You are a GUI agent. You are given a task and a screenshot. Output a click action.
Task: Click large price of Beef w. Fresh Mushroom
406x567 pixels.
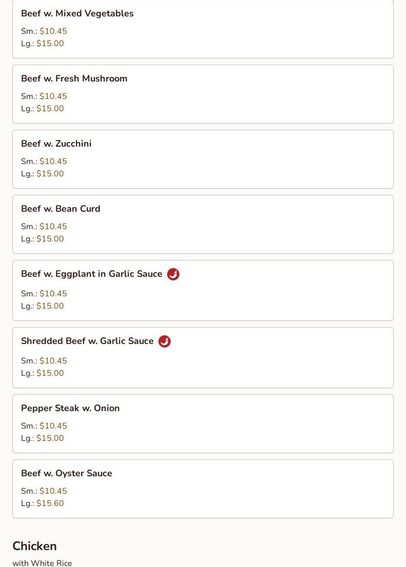(x=50, y=109)
